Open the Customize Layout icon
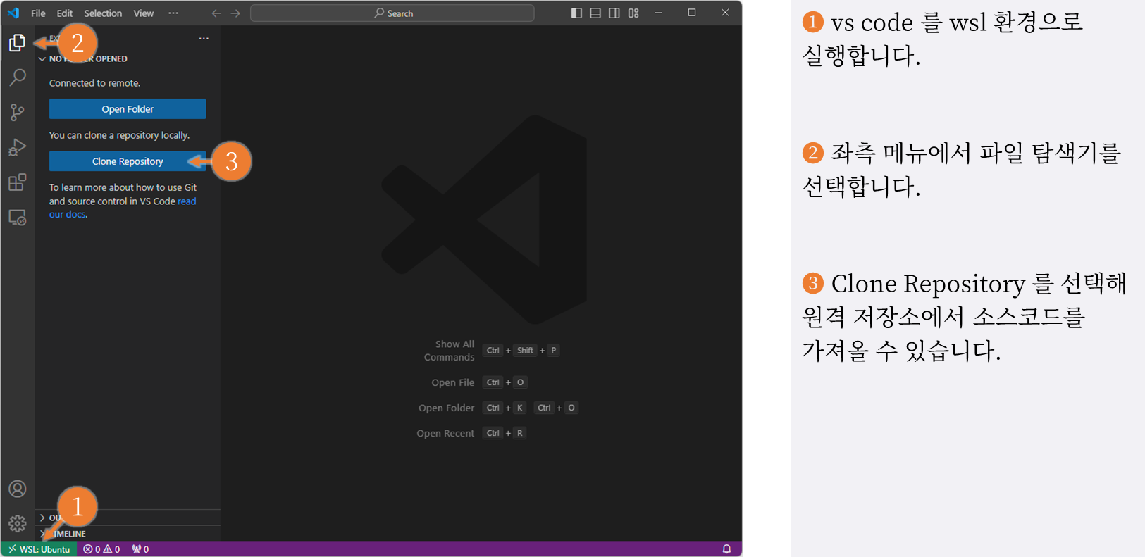Viewport: 1145px width, 557px height. point(633,13)
